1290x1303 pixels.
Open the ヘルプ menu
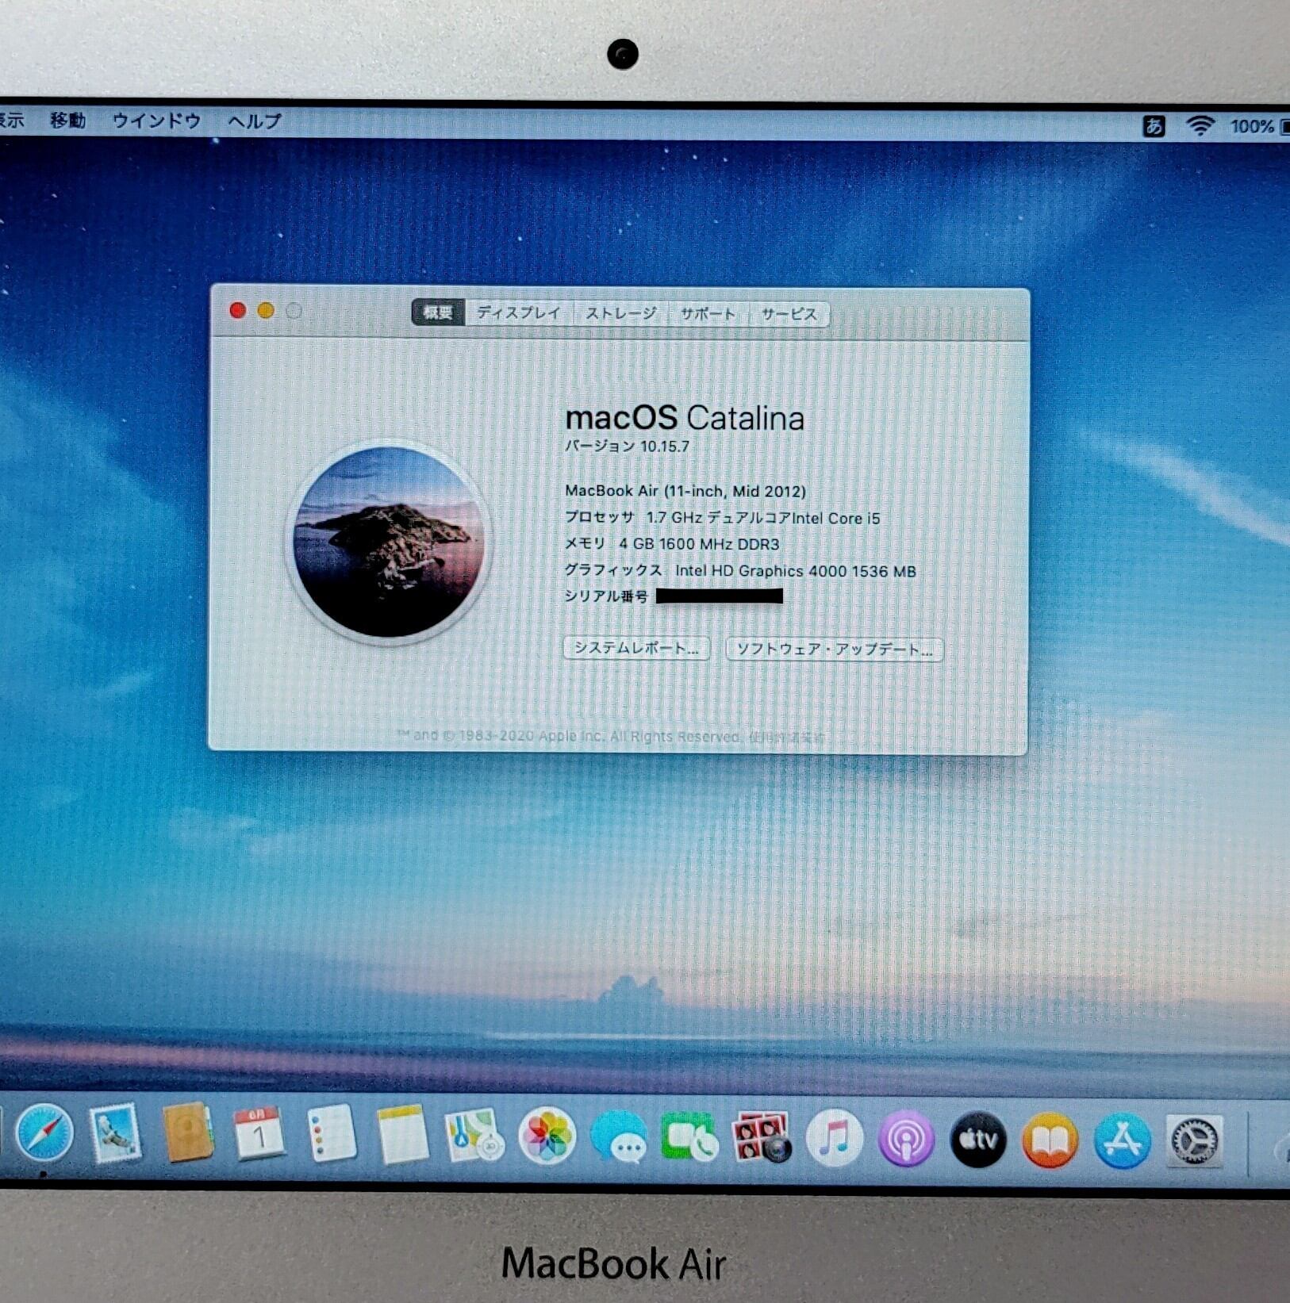pos(255,121)
